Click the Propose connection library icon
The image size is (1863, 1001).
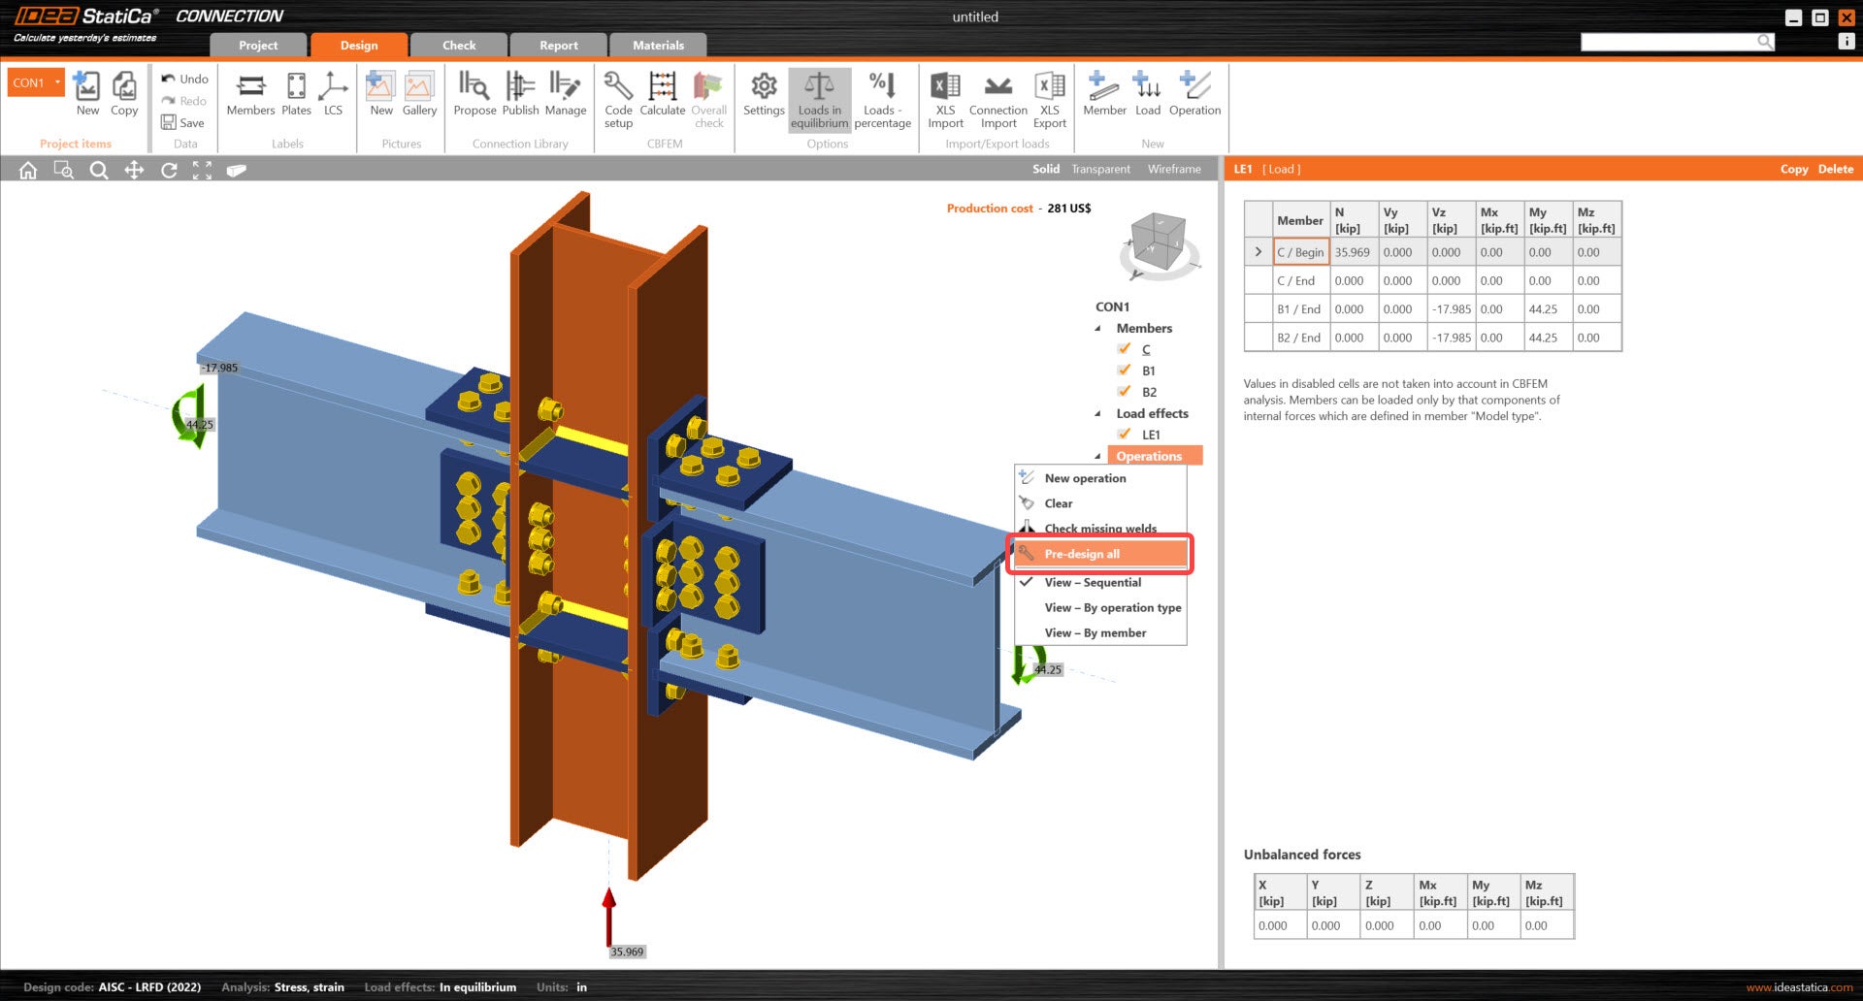474,94
